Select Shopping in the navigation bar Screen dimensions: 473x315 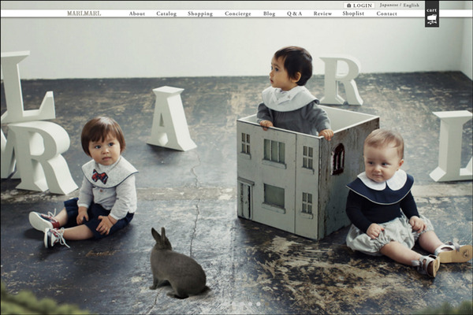tap(200, 13)
